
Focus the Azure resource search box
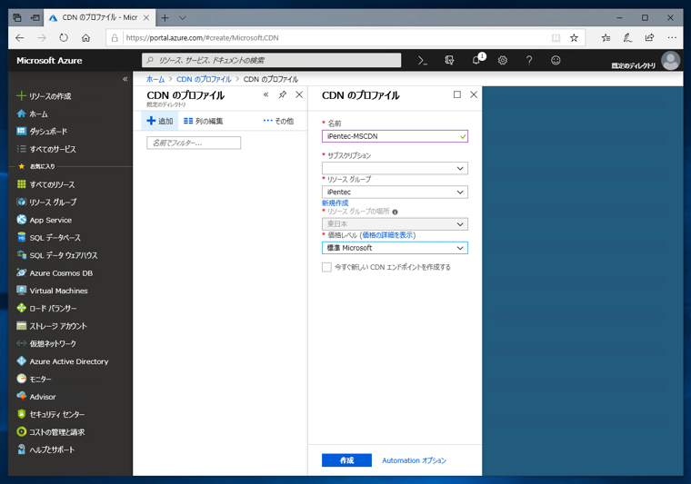pos(272,60)
